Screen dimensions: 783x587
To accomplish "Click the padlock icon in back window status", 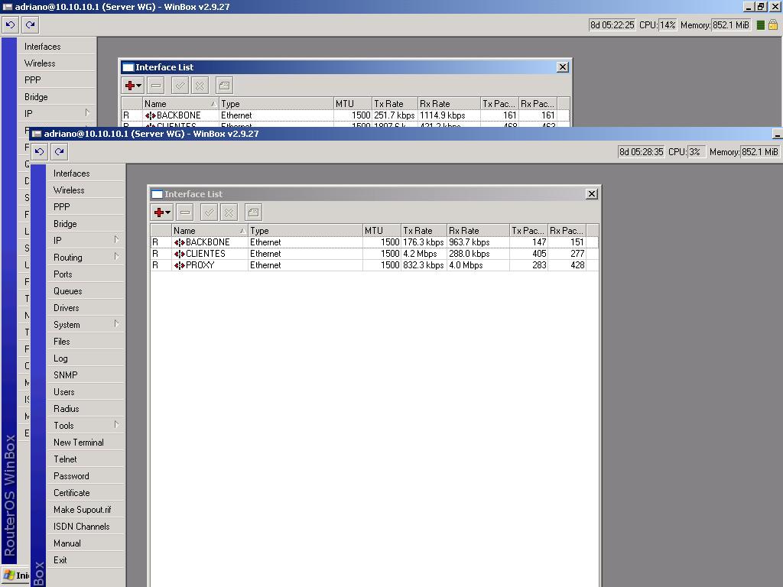I will [772, 25].
